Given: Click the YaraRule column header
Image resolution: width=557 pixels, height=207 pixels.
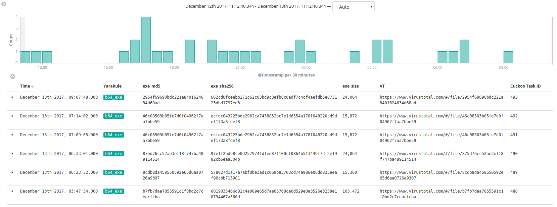Looking at the screenshot, I should pyautogui.click(x=112, y=86).
